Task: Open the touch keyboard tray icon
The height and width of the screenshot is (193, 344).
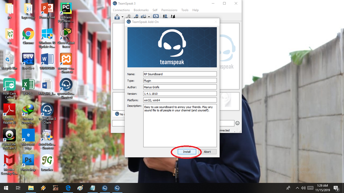Action: 310,188
